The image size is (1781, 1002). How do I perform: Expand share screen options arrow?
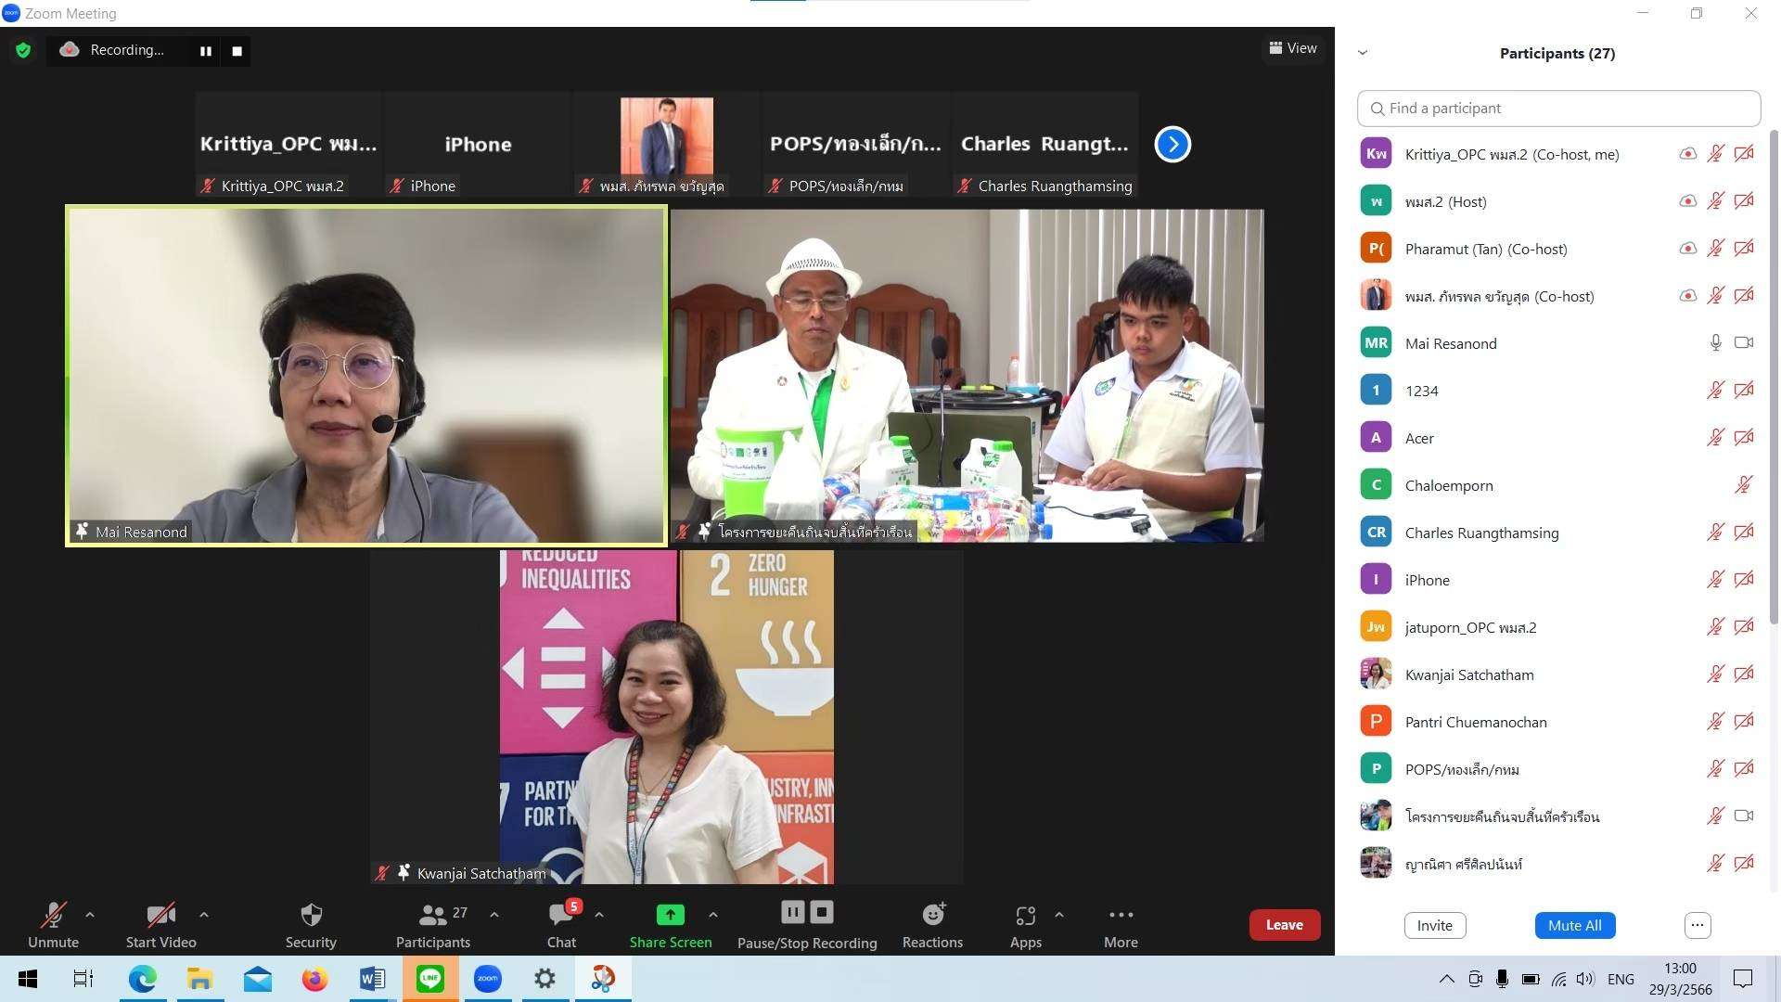pyautogui.click(x=713, y=915)
